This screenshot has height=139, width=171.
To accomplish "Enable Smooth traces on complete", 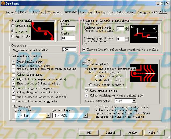I will (x=13, y=101).
